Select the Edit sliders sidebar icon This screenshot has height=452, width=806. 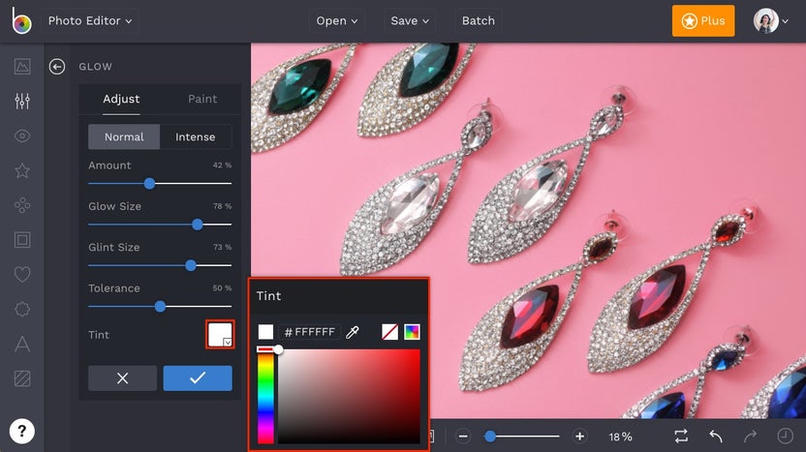22,101
